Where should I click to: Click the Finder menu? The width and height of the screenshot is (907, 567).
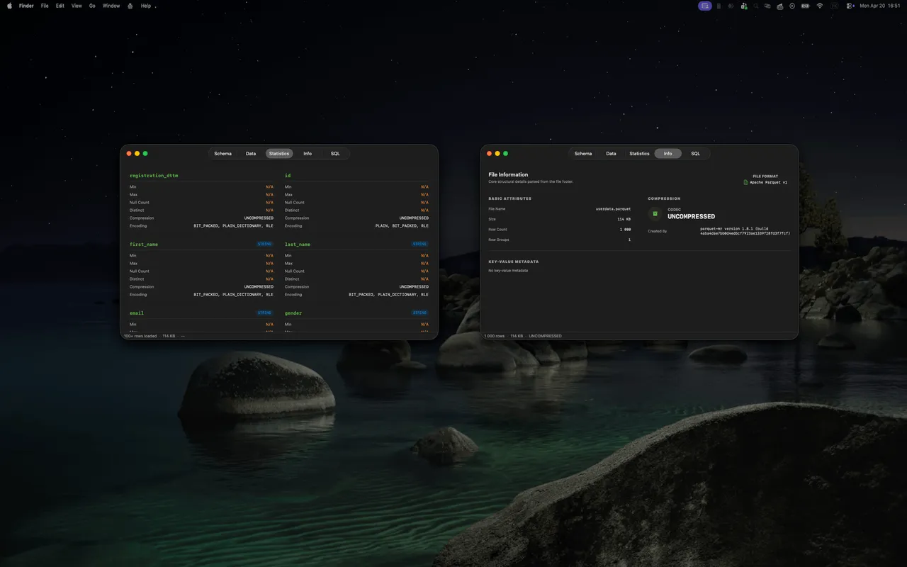coord(26,6)
